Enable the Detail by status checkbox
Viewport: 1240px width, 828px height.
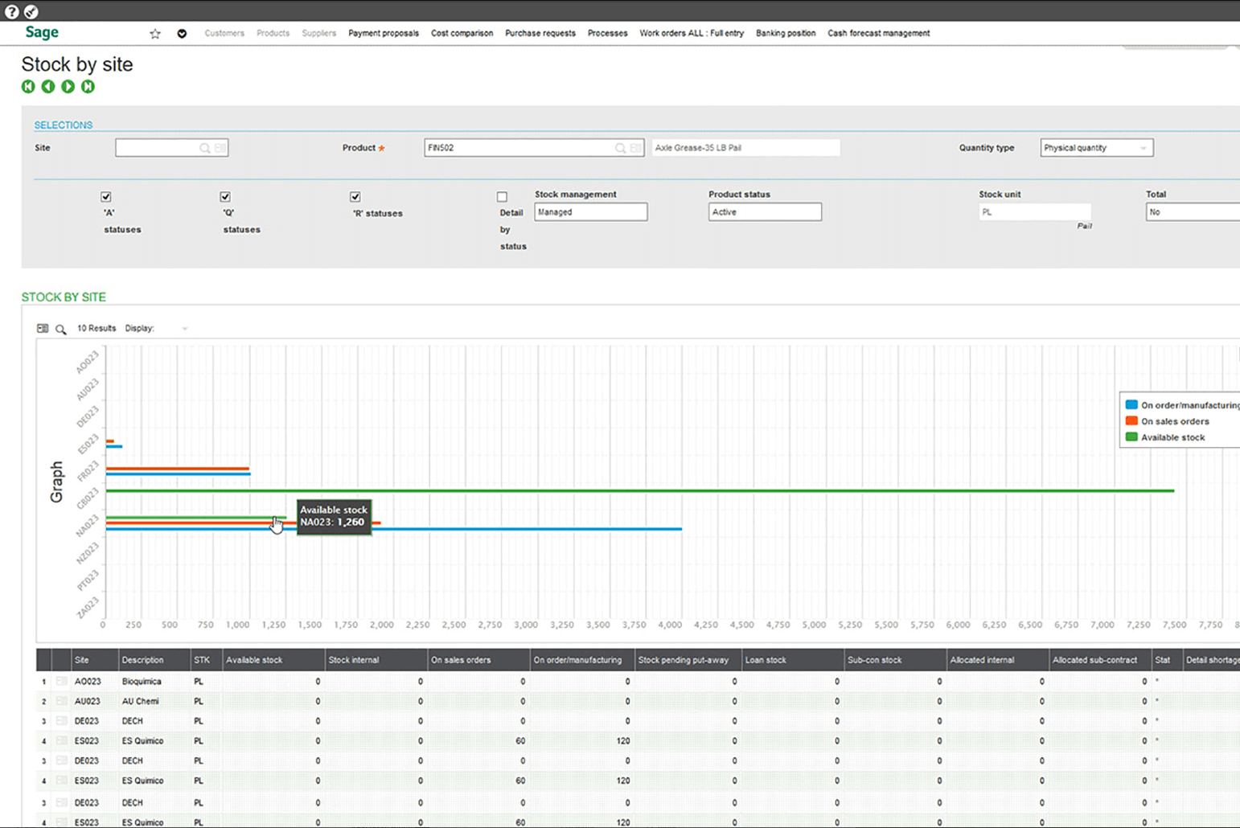tap(502, 197)
